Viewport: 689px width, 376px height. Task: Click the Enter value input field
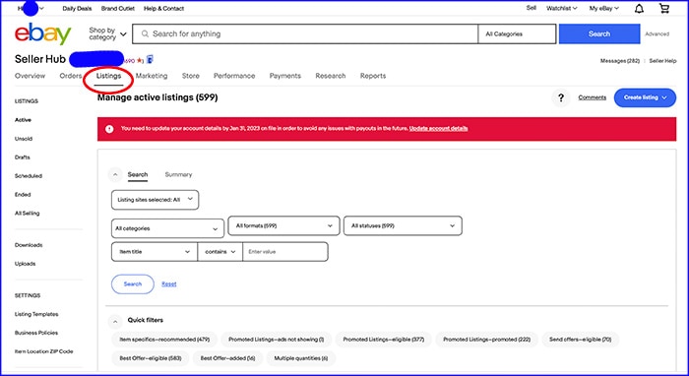285,252
